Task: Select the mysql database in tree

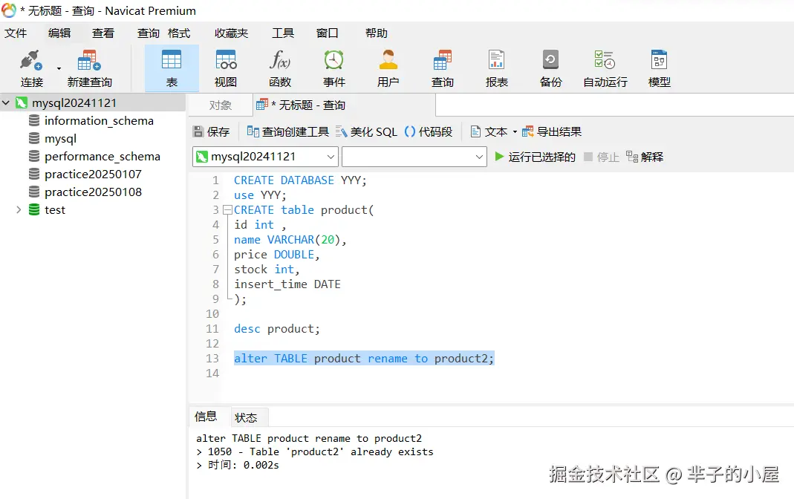Action: coord(60,139)
